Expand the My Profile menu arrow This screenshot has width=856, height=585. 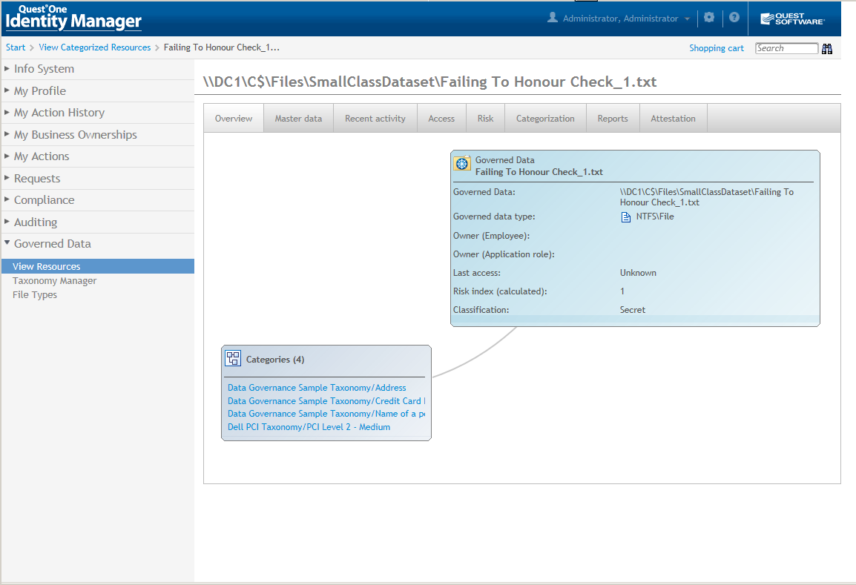(x=7, y=90)
